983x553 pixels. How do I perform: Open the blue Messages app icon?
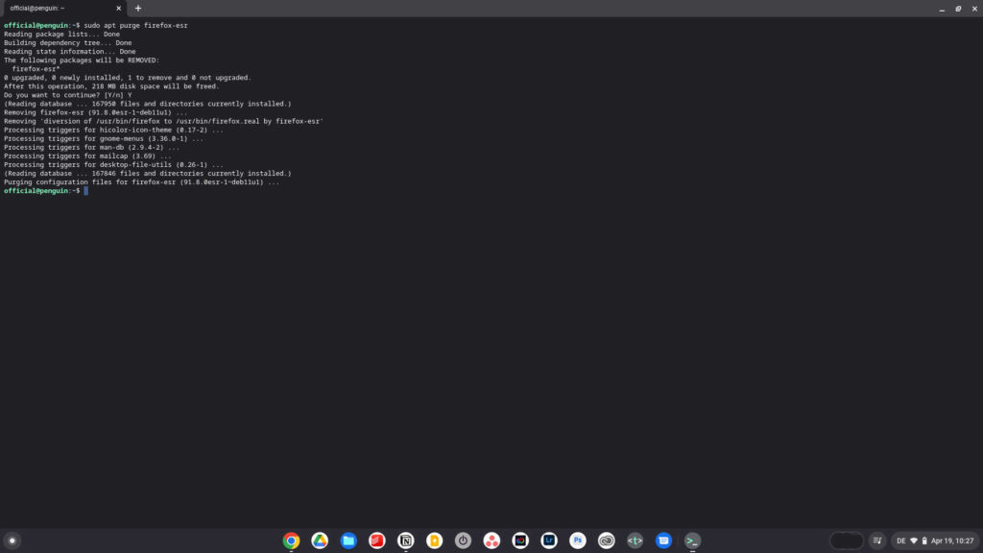point(663,541)
